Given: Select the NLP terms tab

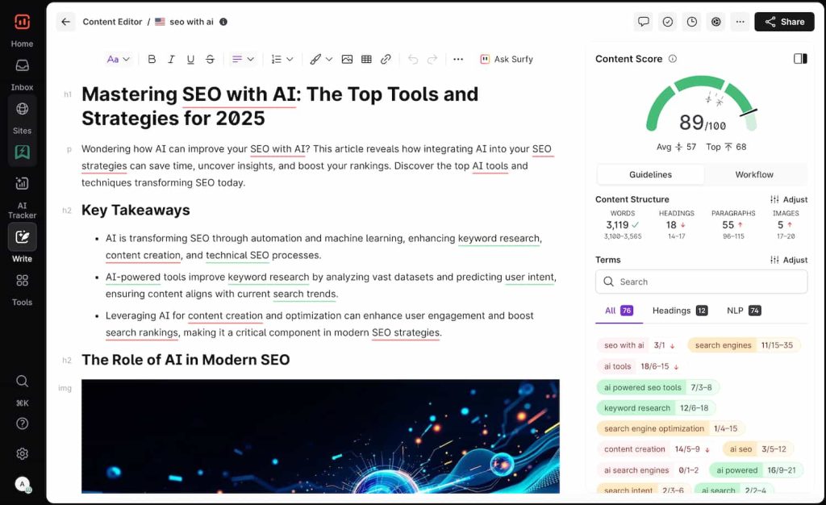Looking at the screenshot, I should tap(743, 311).
